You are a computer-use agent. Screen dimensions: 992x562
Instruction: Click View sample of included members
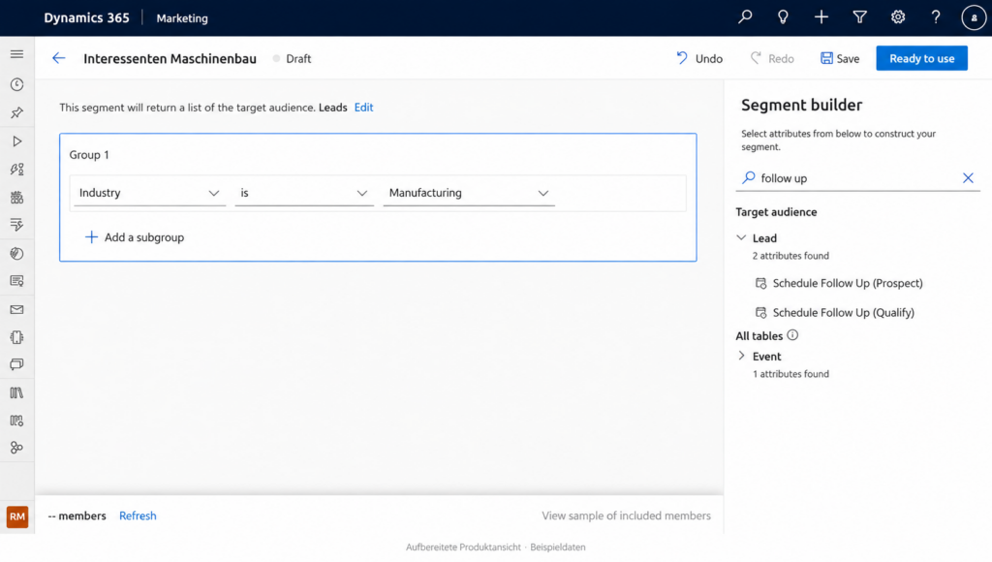coord(627,515)
